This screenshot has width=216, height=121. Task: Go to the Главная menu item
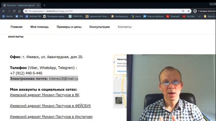click(x=17, y=27)
